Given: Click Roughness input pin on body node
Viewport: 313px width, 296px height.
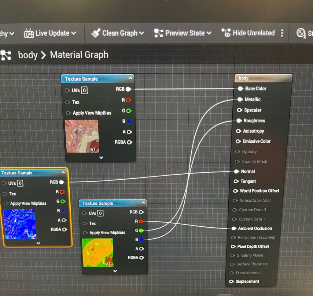Looking at the screenshot, I should 239,121.
